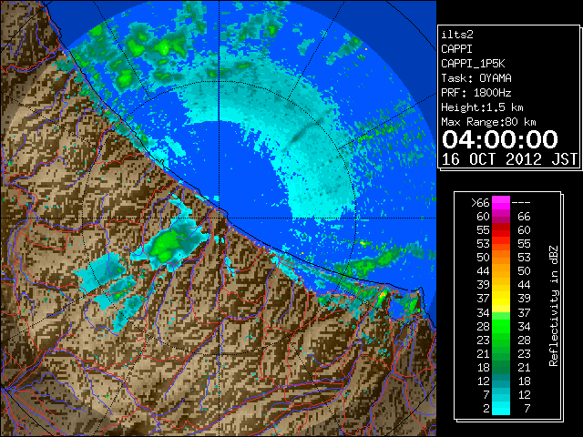Select the 'CAPPI_1P5K' product text
Viewport: 583px width, 437px height.
click(x=473, y=64)
